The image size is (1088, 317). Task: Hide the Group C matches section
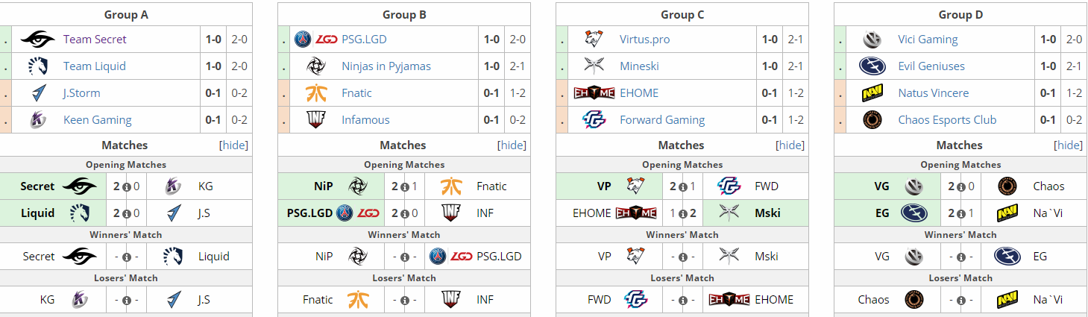click(x=790, y=145)
